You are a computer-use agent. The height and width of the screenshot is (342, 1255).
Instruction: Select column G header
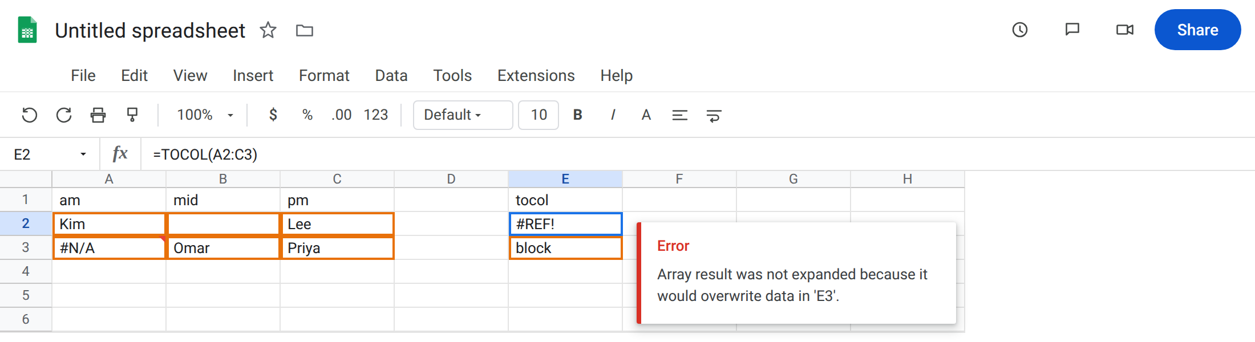click(x=794, y=179)
